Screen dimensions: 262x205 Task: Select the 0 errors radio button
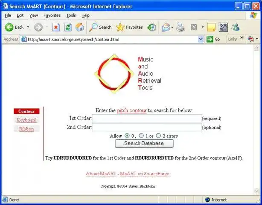coord(127,136)
